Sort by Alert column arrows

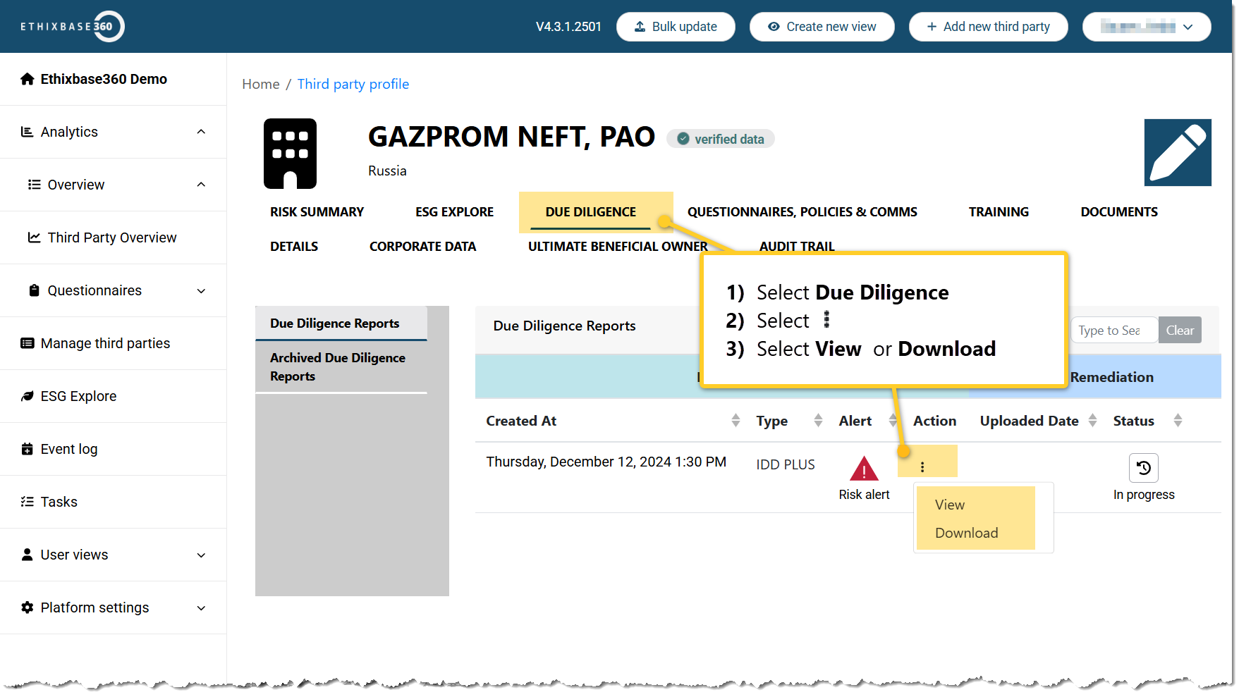893,421
